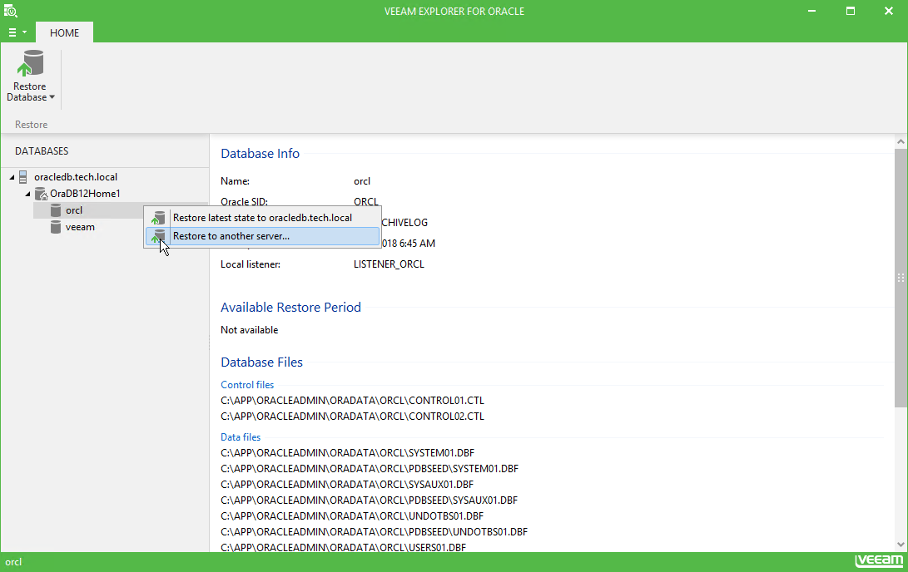Screen dimensions: 908x572
Task: Maximize the Veeam Explorer window
Action: point(850,11)
